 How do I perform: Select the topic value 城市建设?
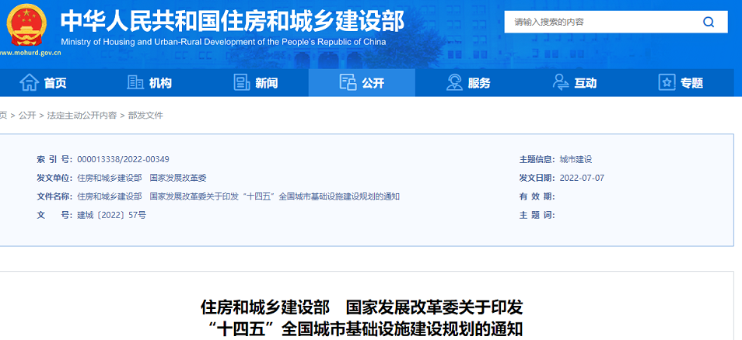pyautogui.click(x=576, y=159)
